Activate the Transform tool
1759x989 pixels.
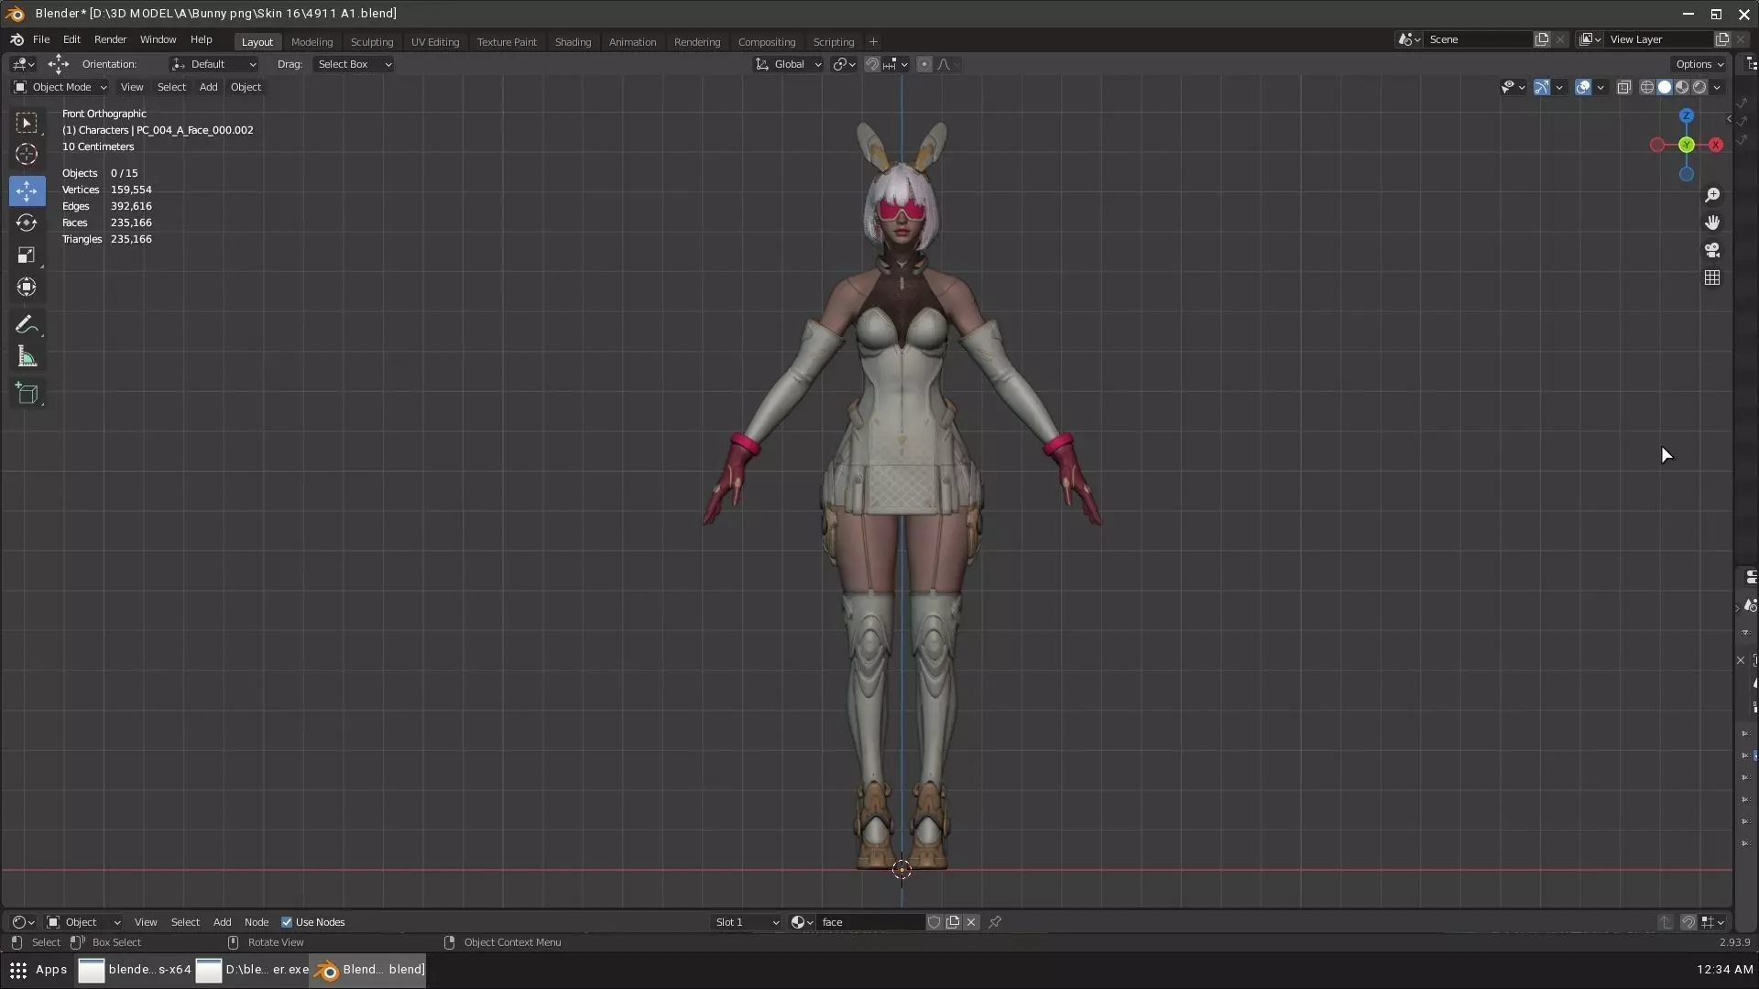coord(27,287)
